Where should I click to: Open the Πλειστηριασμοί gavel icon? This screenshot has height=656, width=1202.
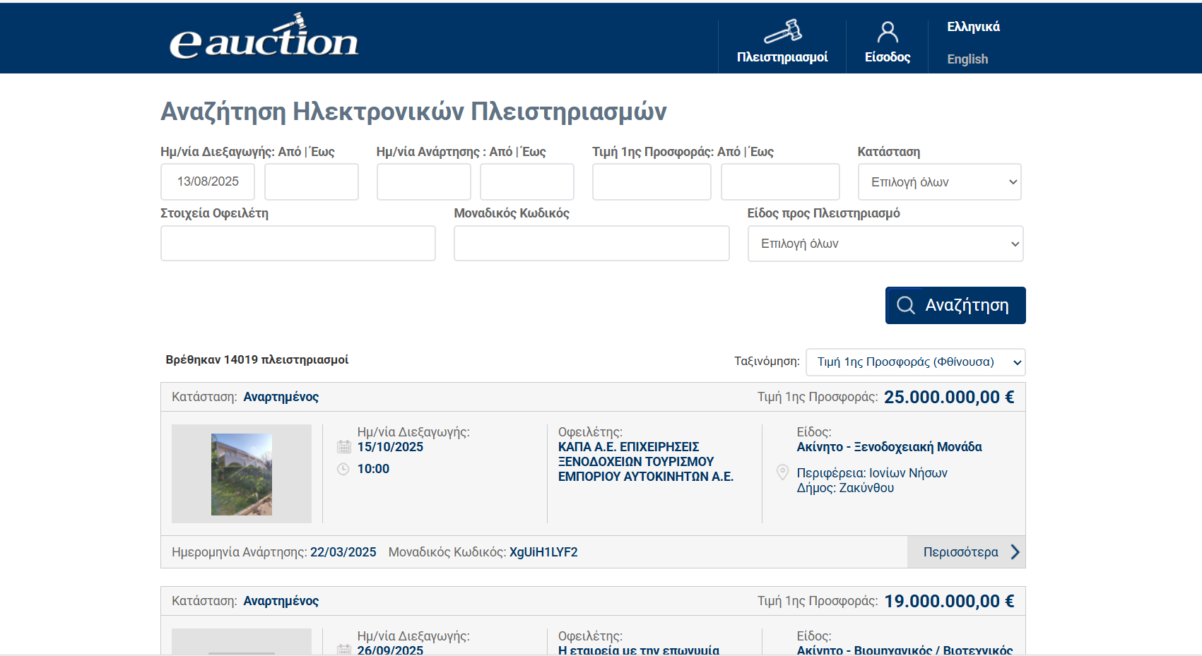(x=782, y=32)
